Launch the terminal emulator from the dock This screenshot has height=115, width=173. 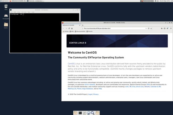pyautogui.click(x=80, y=113)
